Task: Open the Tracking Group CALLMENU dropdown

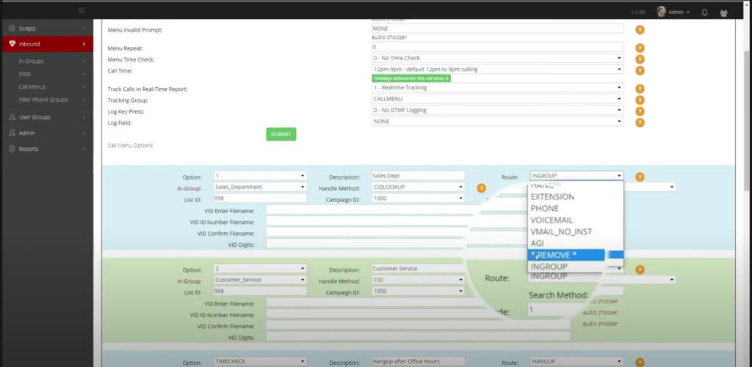Action: 498,99
